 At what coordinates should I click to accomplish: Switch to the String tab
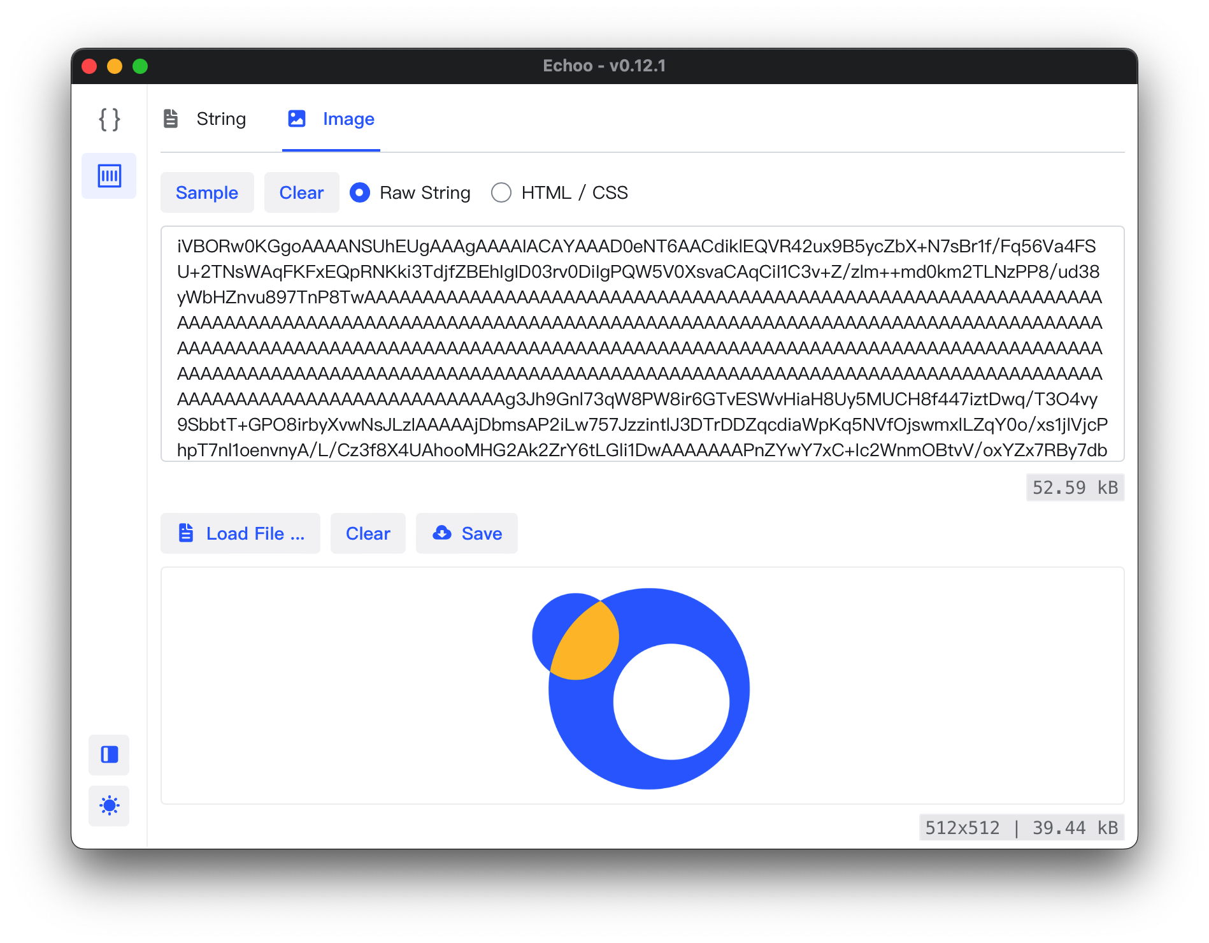(204, 119)
